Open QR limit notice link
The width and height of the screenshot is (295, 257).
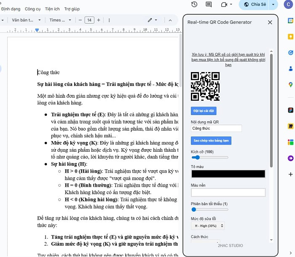(x=228, y=60)
